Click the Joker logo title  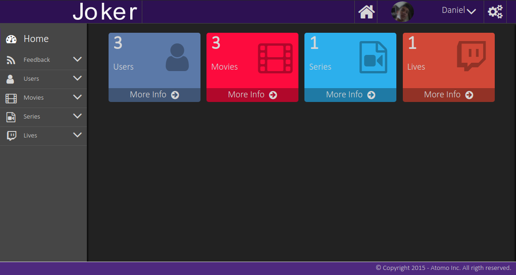click(x=105, y=12)
